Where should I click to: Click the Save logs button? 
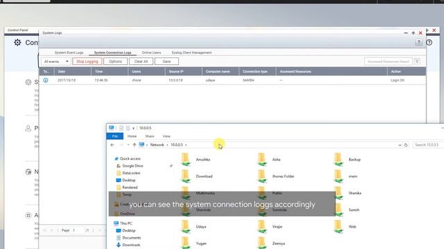166,62
